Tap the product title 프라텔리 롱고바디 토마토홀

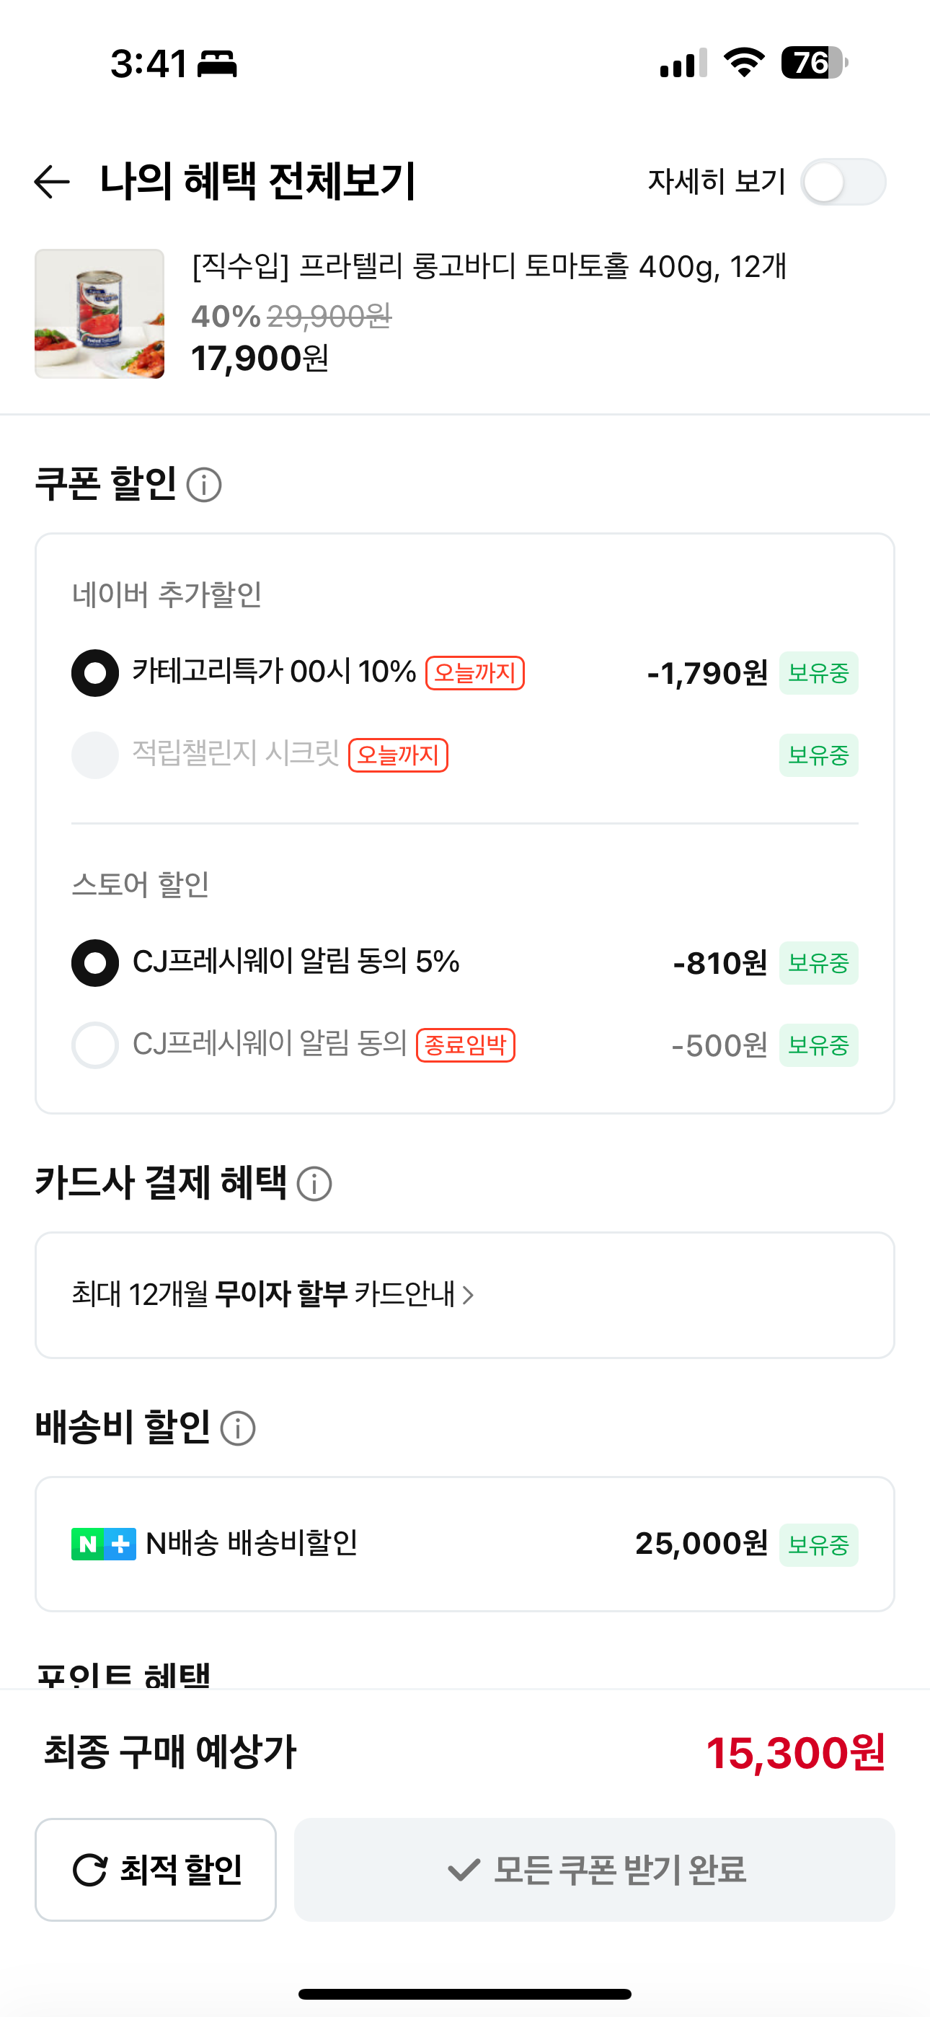[x=490, y=267]
